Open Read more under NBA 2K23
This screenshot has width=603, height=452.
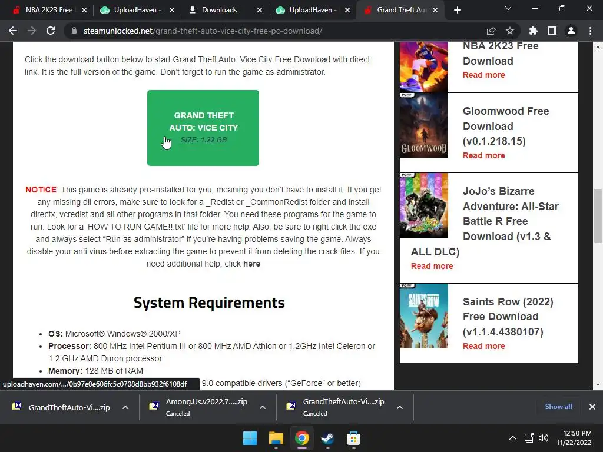coord(484,75)
